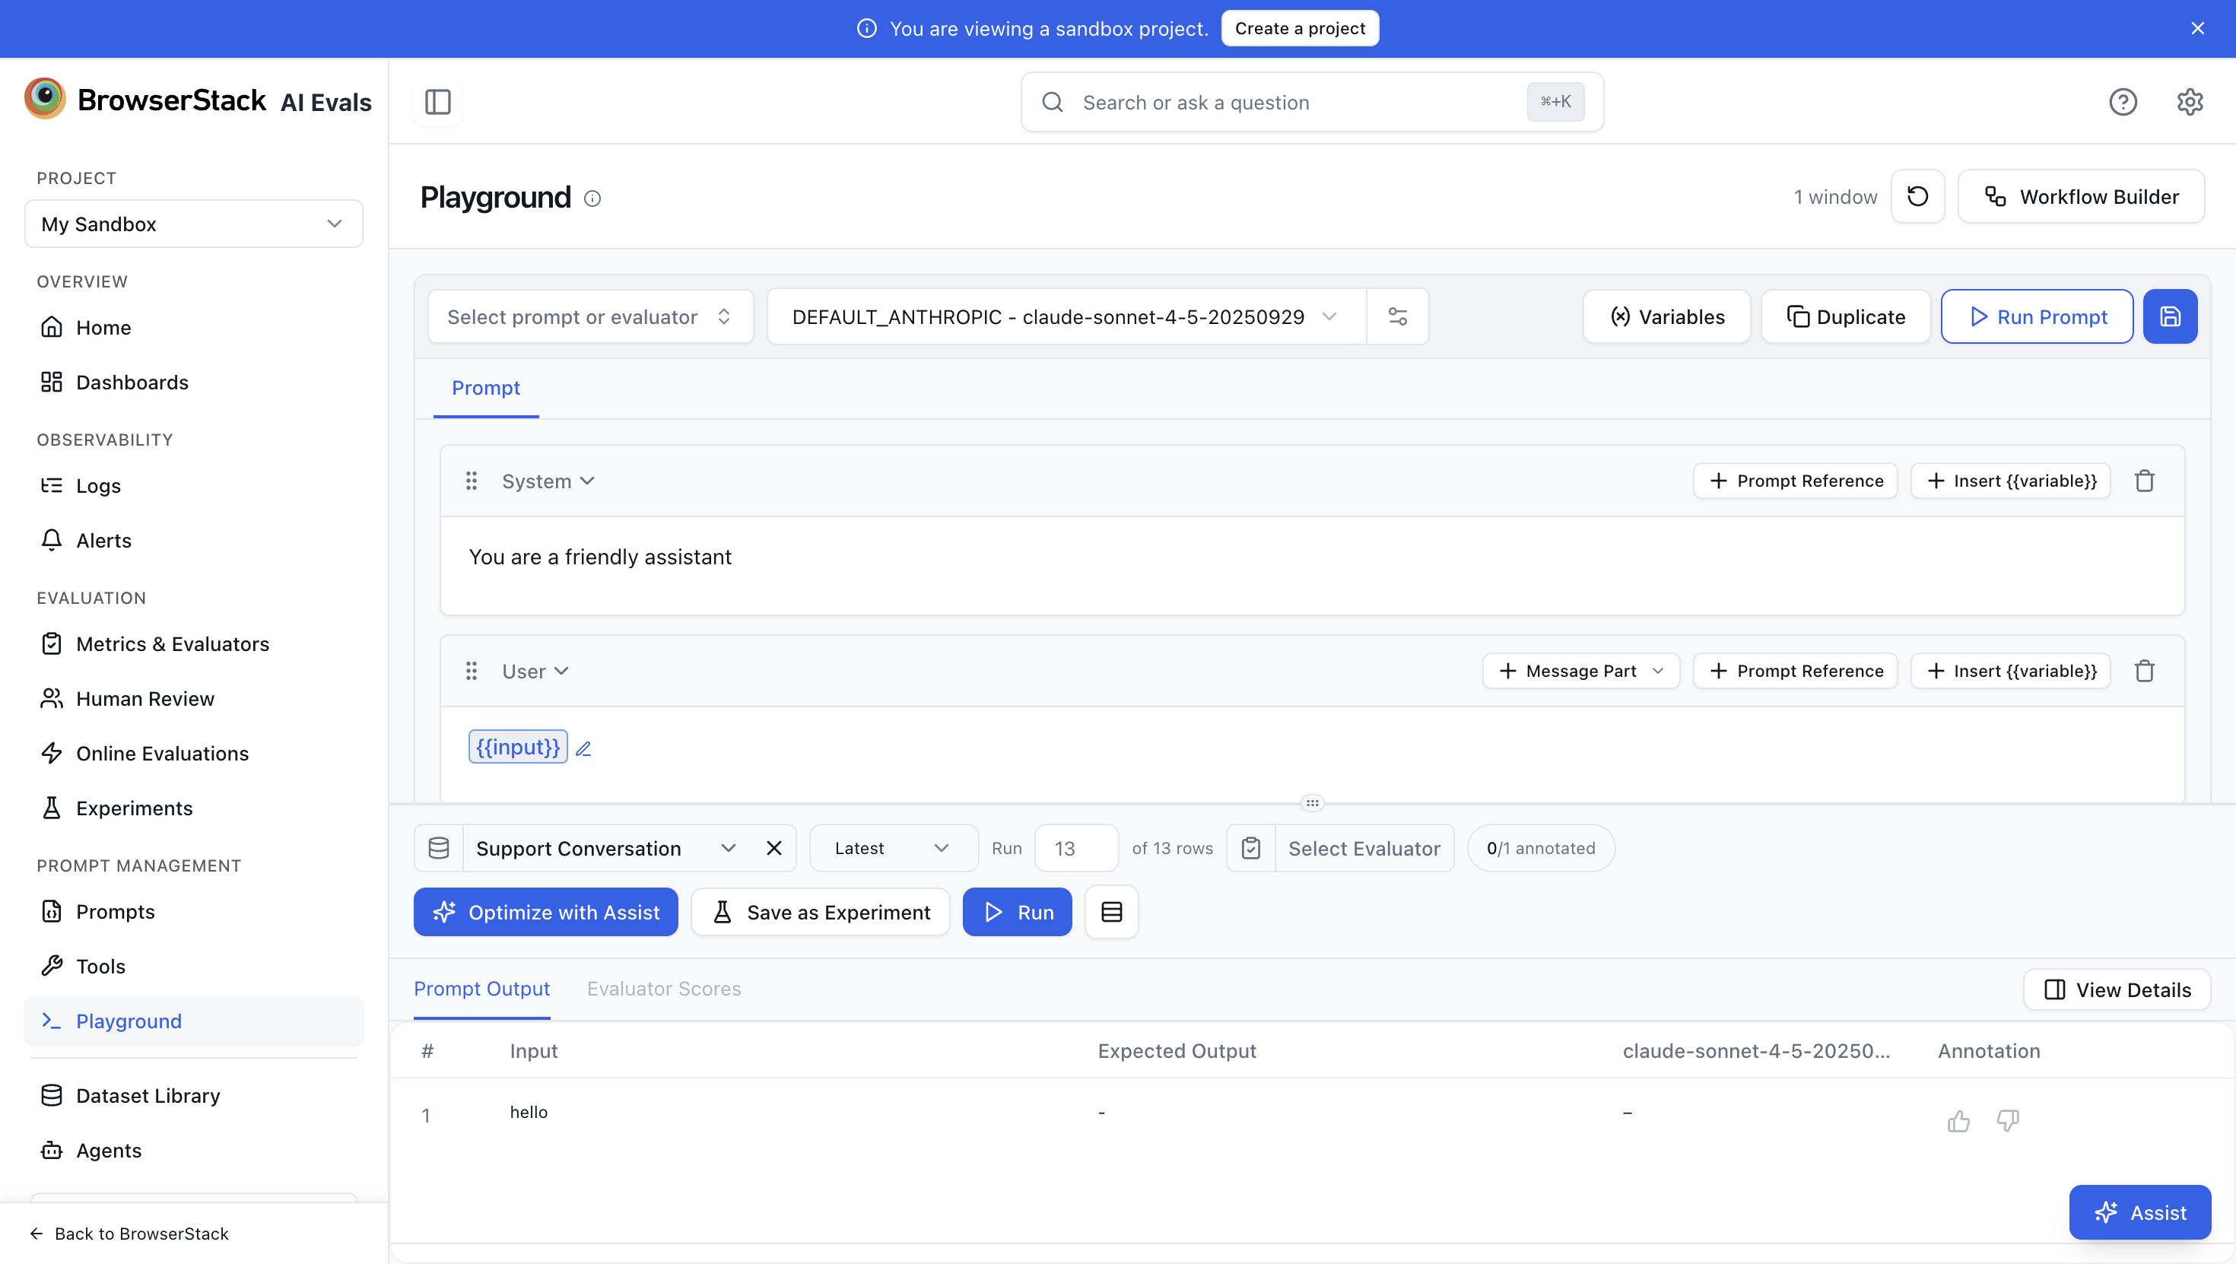Click the blue Run button
The image size is (2236, 1264).
pyautogui.click(x=1018, y=913)
